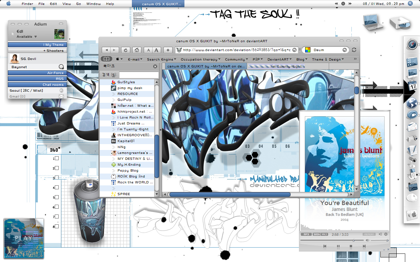This screenshot has width=420, height=262.
Task: Pause the song in the music player window
Action: point(338,246)
